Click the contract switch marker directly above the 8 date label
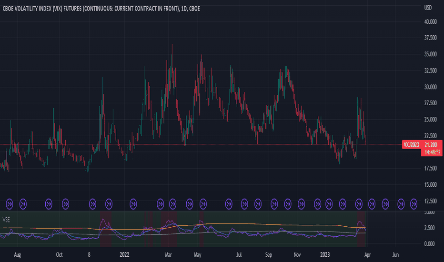 point(92,204)
